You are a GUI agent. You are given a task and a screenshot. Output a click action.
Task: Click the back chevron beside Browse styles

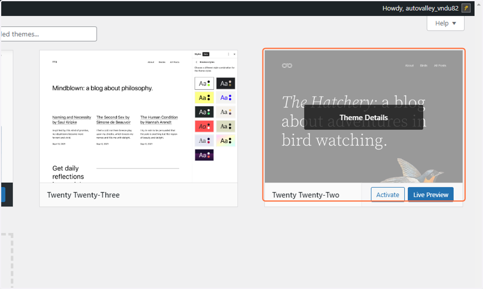point(196,62)
